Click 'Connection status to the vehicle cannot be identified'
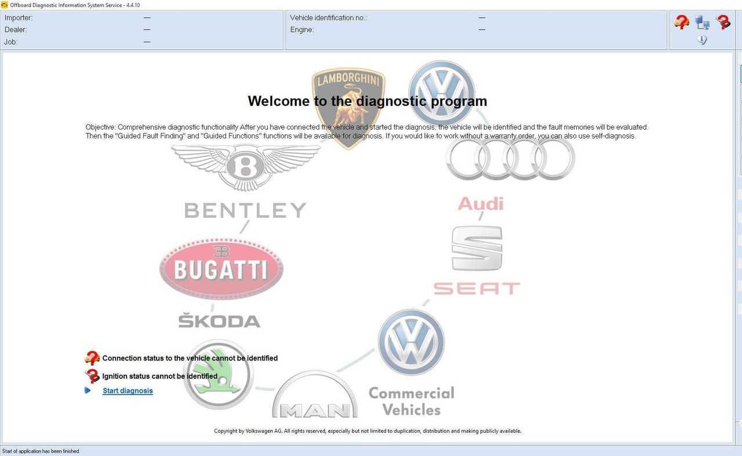 (x=190, y=358)
